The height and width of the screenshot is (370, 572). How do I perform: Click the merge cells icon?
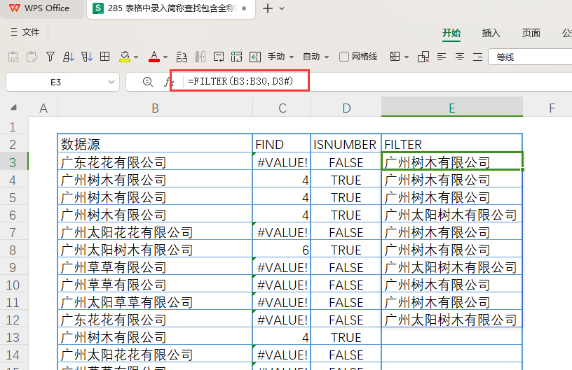(x=236, y=57)
